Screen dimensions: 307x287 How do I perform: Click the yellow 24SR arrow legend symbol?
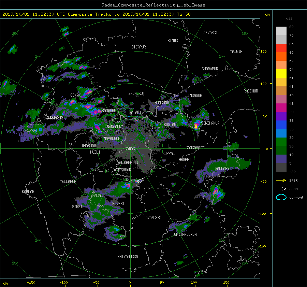(x=281, y=180)
